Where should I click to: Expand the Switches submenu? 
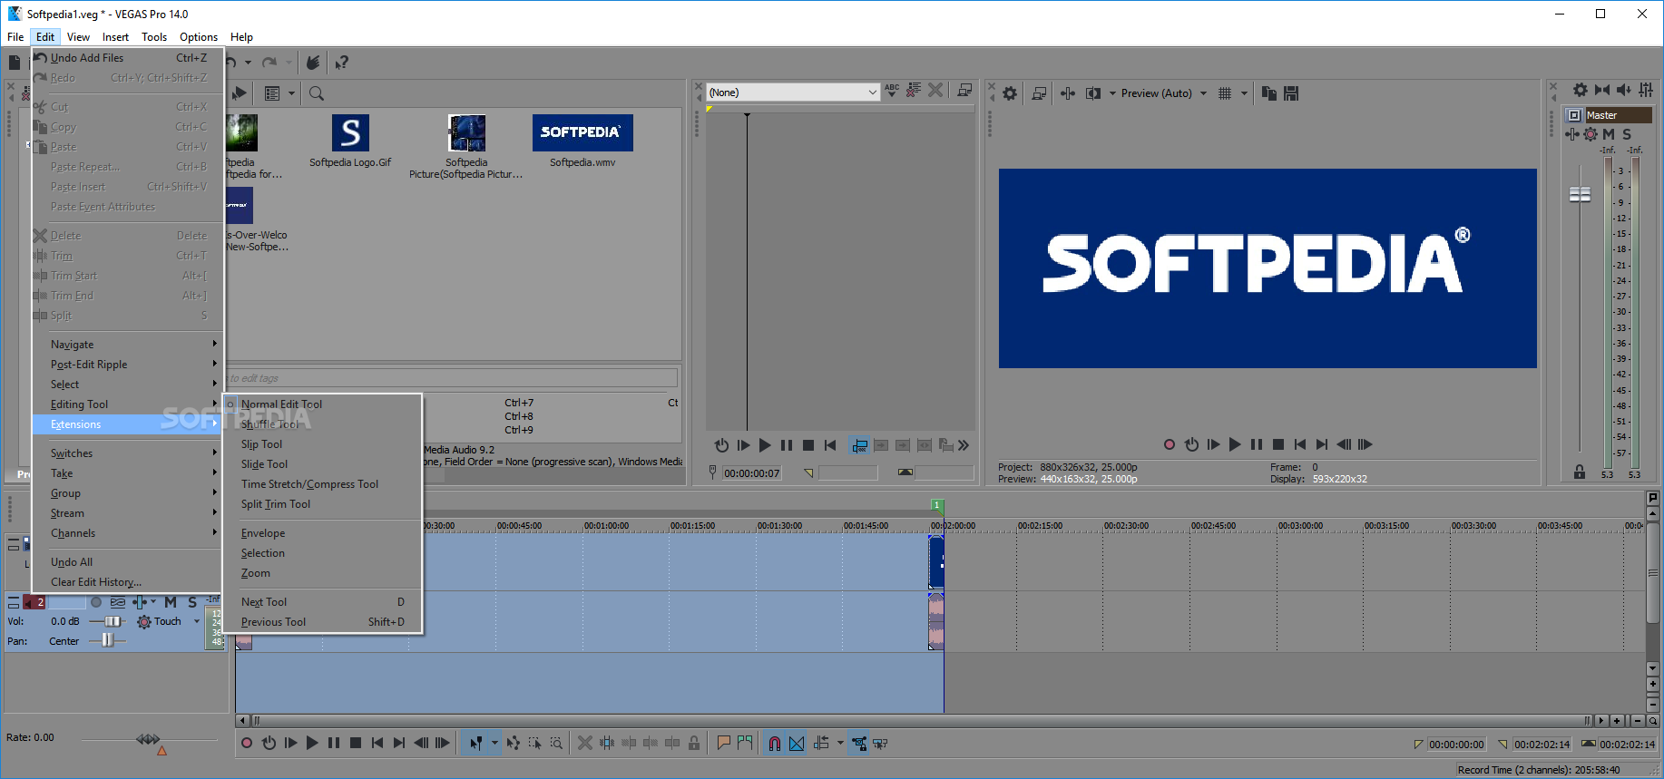coord(127,453)
